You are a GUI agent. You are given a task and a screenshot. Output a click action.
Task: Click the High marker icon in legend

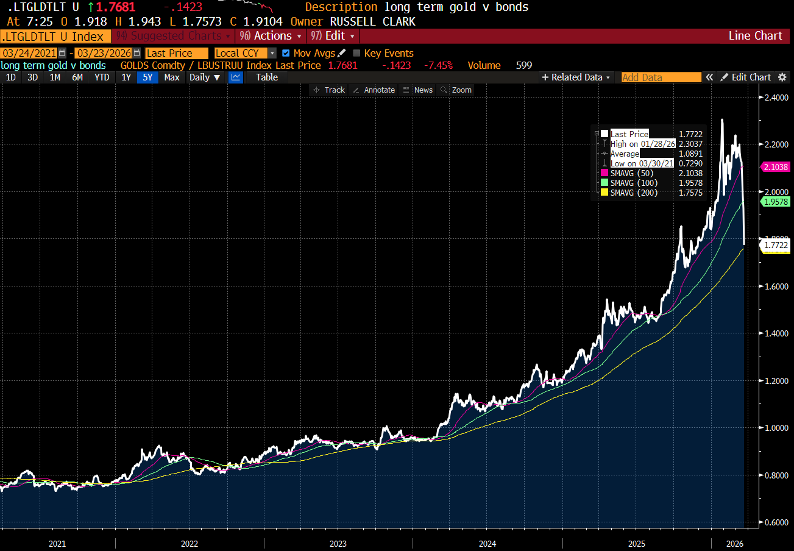point(604,144)
